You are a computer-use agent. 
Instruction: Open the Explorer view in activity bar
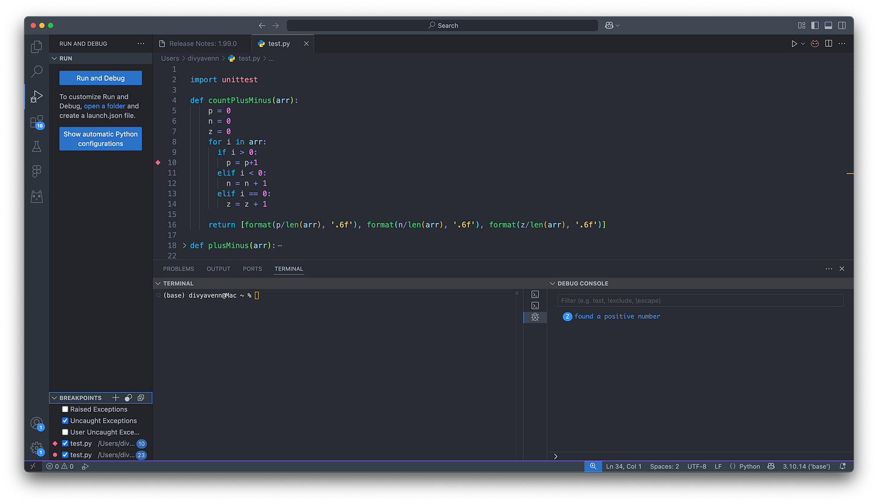[37, 46]
